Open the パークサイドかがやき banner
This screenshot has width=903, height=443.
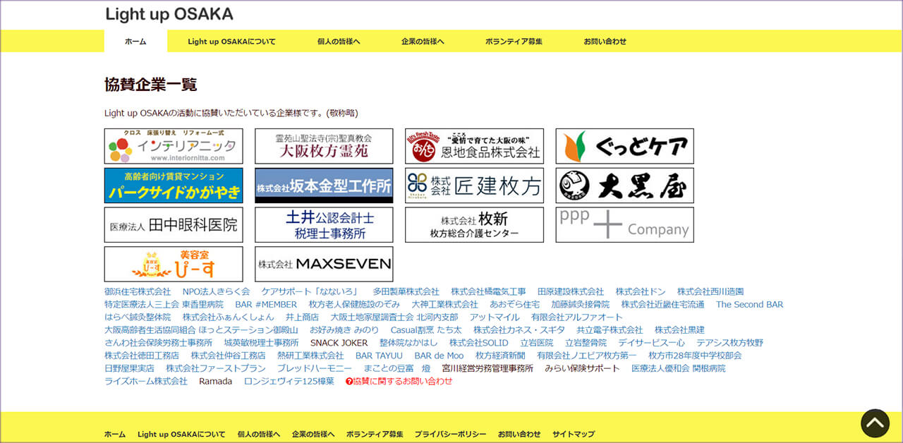[174, 186]
